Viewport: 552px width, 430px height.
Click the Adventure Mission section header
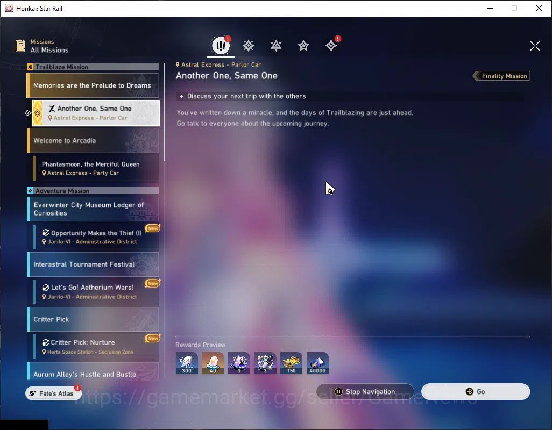(93, 191)
